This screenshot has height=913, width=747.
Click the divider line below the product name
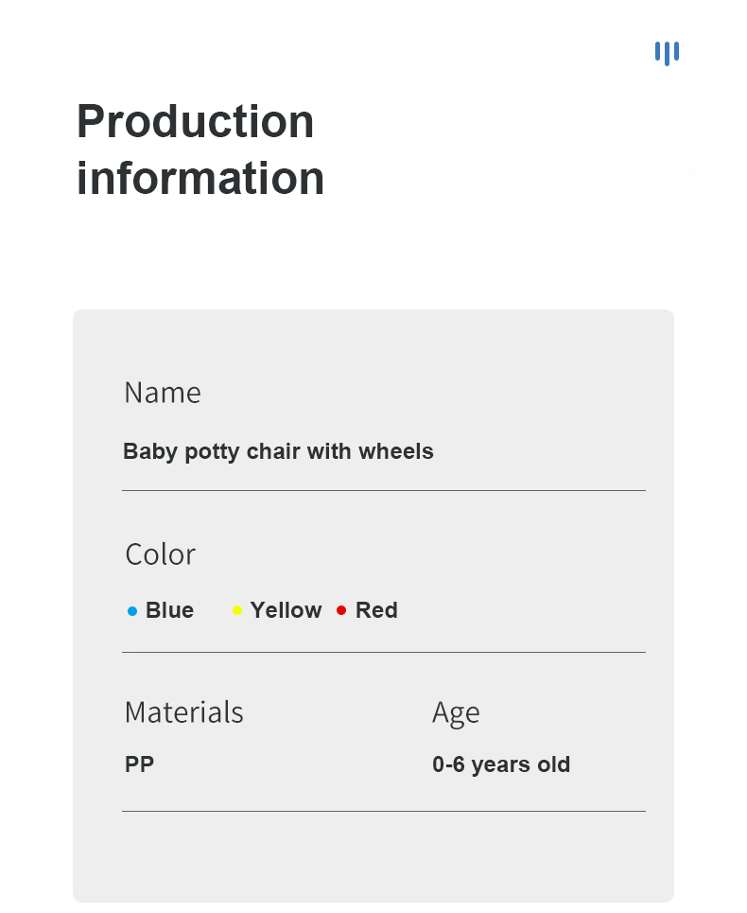click(x=384, y=491)
